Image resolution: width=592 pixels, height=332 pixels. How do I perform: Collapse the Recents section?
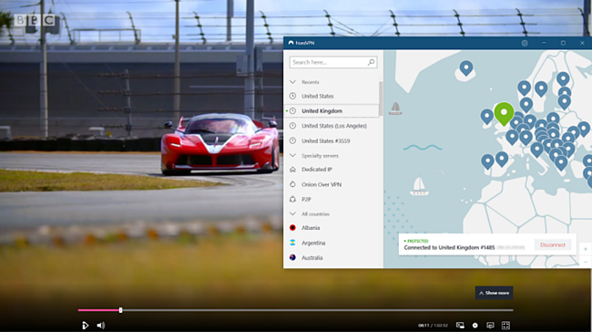292,82
